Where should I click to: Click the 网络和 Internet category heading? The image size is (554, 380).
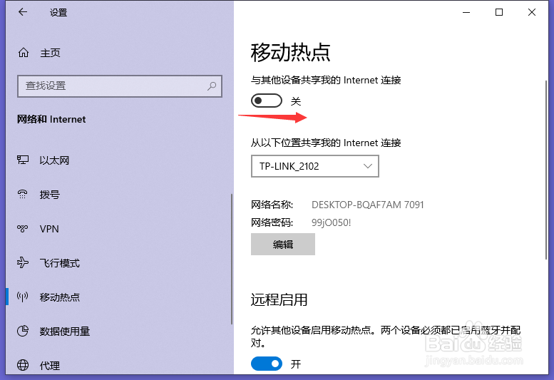pos(51,119)
